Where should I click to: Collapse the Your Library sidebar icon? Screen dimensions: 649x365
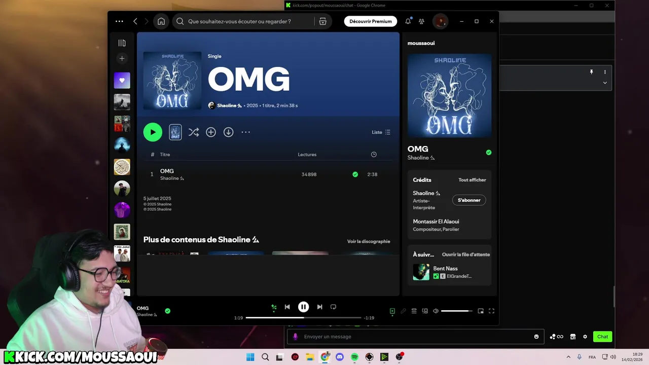tap(122, 43)
